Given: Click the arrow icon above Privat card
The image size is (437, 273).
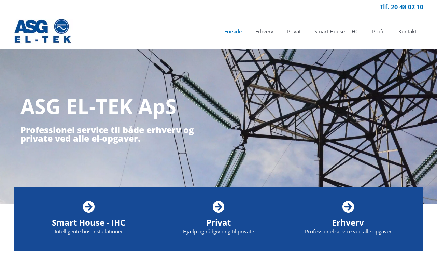Looking at the screenshot, I should click(x=218, y=207).
